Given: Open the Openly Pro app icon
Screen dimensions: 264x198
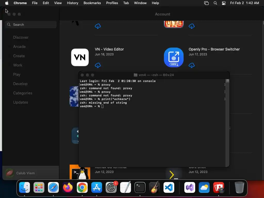Looking at the screenshot, I should (x=174, y=57).
